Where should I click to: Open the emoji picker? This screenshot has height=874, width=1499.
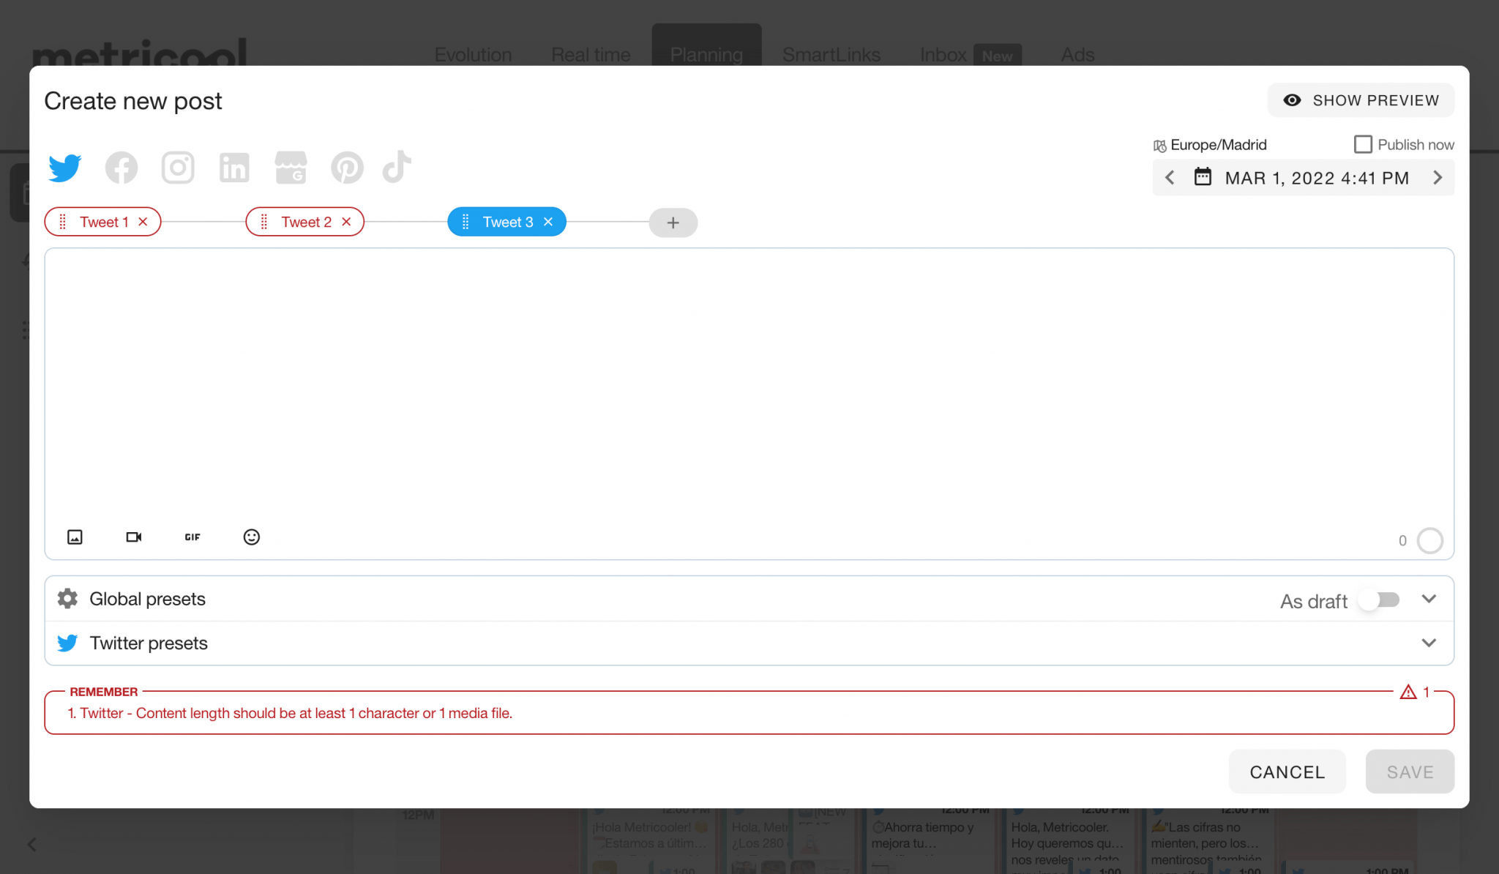251,537
